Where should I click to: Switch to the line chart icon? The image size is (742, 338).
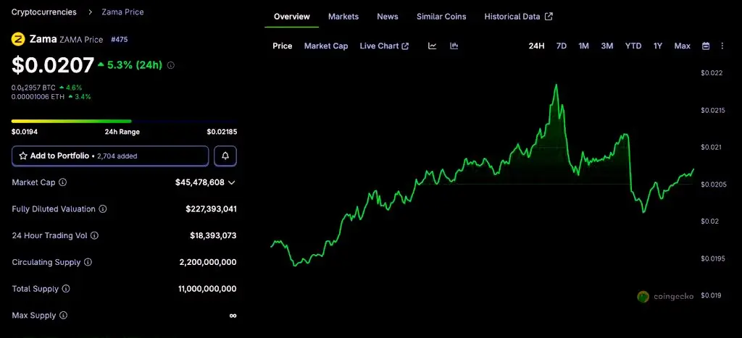point(432,46)
